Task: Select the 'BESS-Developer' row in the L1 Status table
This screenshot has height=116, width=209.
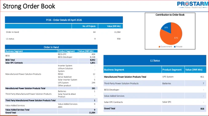Action: coord(155,90)
